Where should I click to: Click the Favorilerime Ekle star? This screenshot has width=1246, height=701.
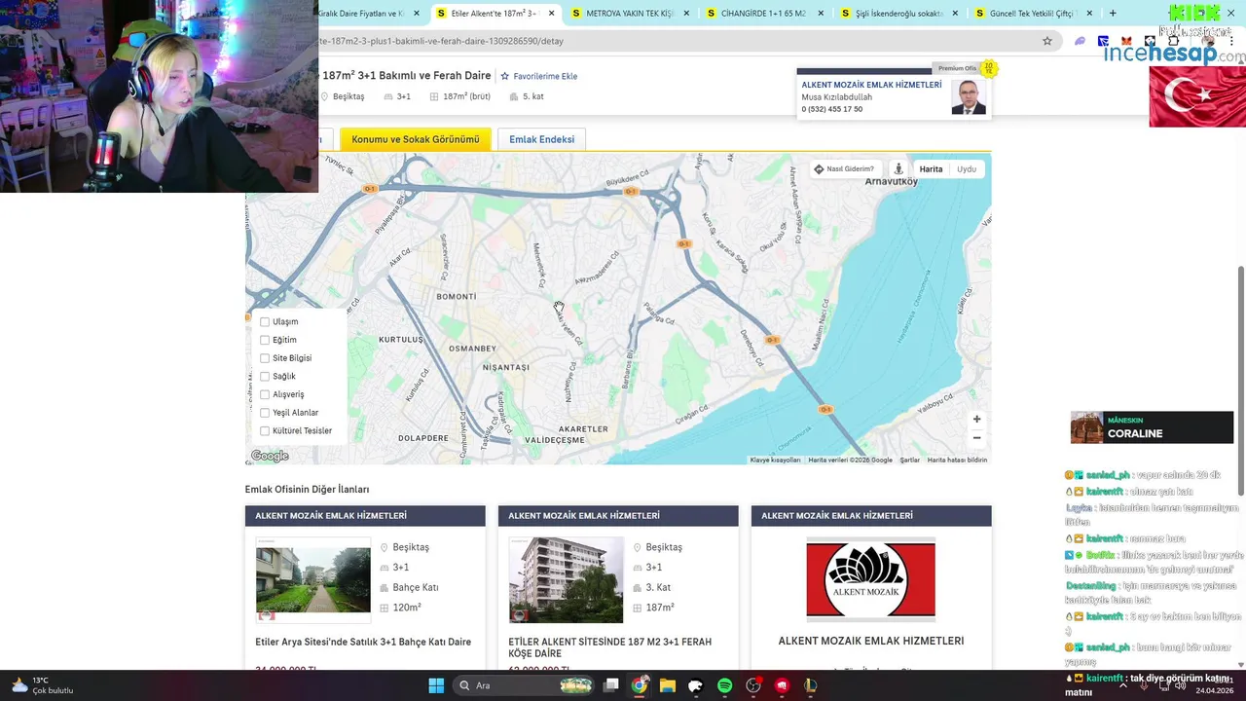tap(505, 76)
